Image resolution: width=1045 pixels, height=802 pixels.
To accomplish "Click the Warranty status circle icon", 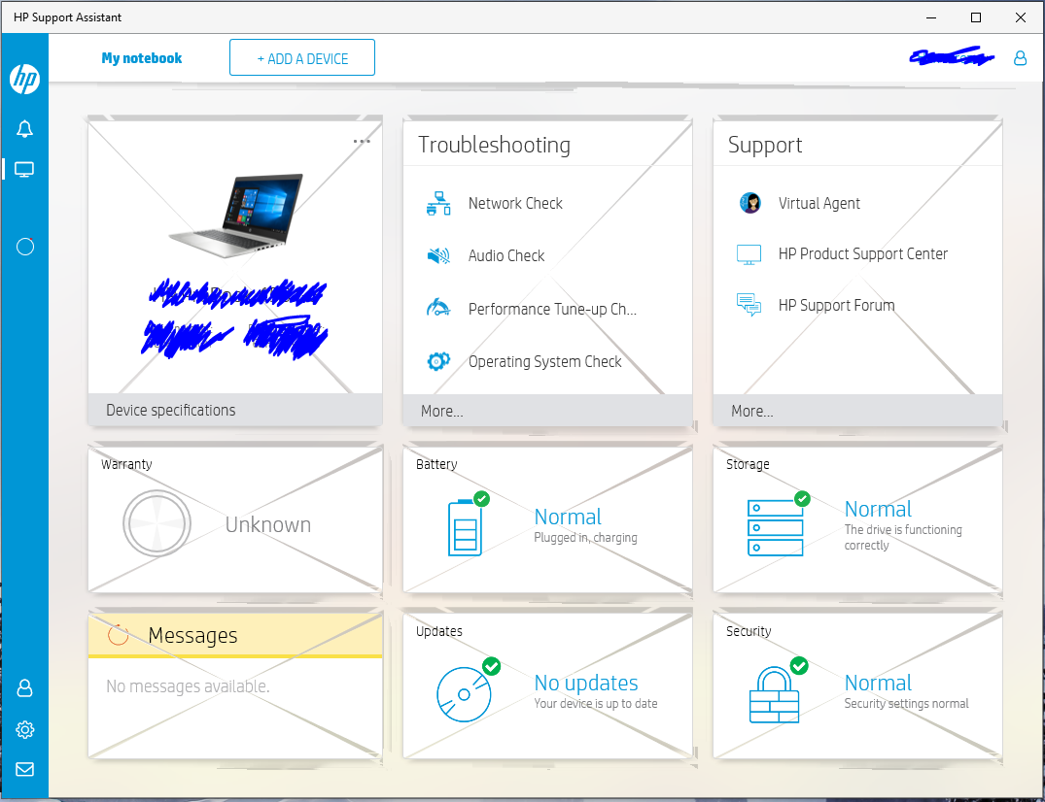I will click(157, 523).
